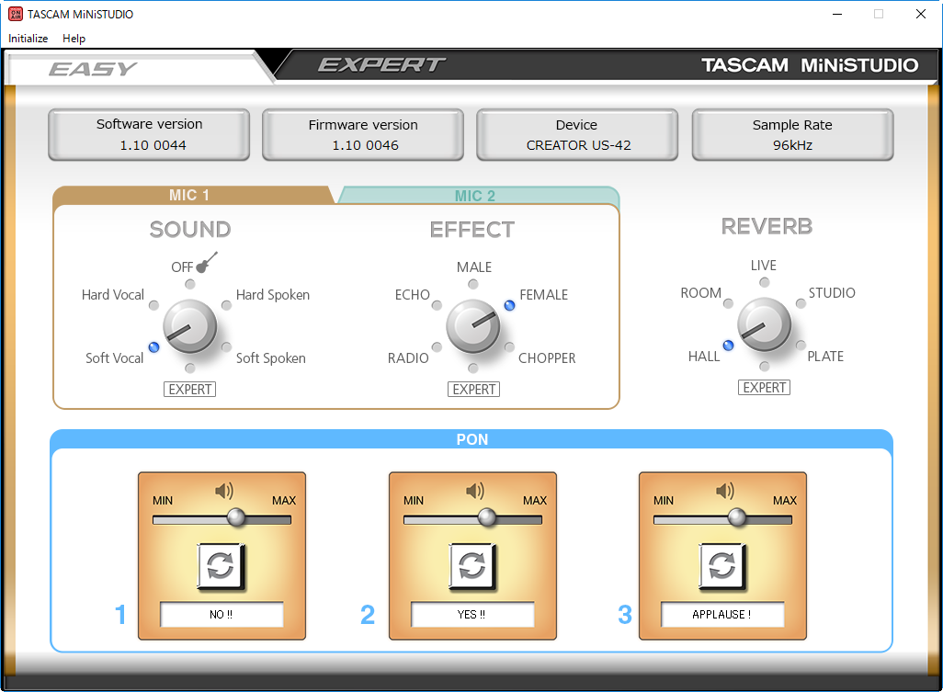Click the PON 3 volume slider handle
This screenshot has width=943, height=692.
737,517
